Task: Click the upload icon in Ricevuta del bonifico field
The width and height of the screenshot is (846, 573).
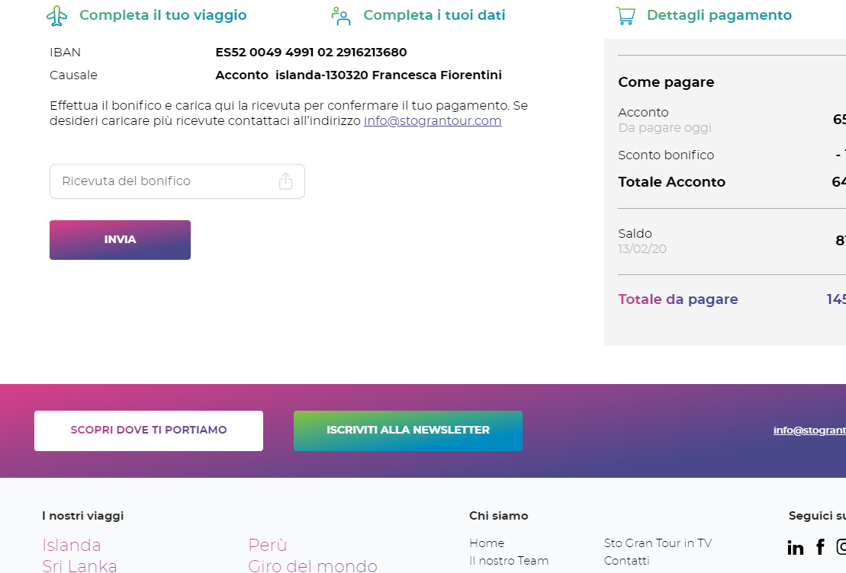Action: coord(285,181)
